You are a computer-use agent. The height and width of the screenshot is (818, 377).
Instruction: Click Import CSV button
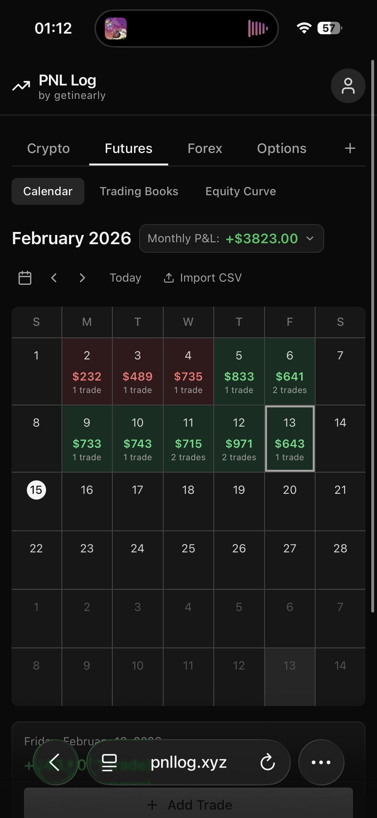pos(203,278)
